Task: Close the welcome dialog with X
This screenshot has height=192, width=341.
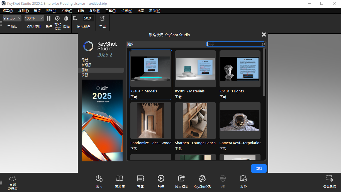Action: point(264,35)
